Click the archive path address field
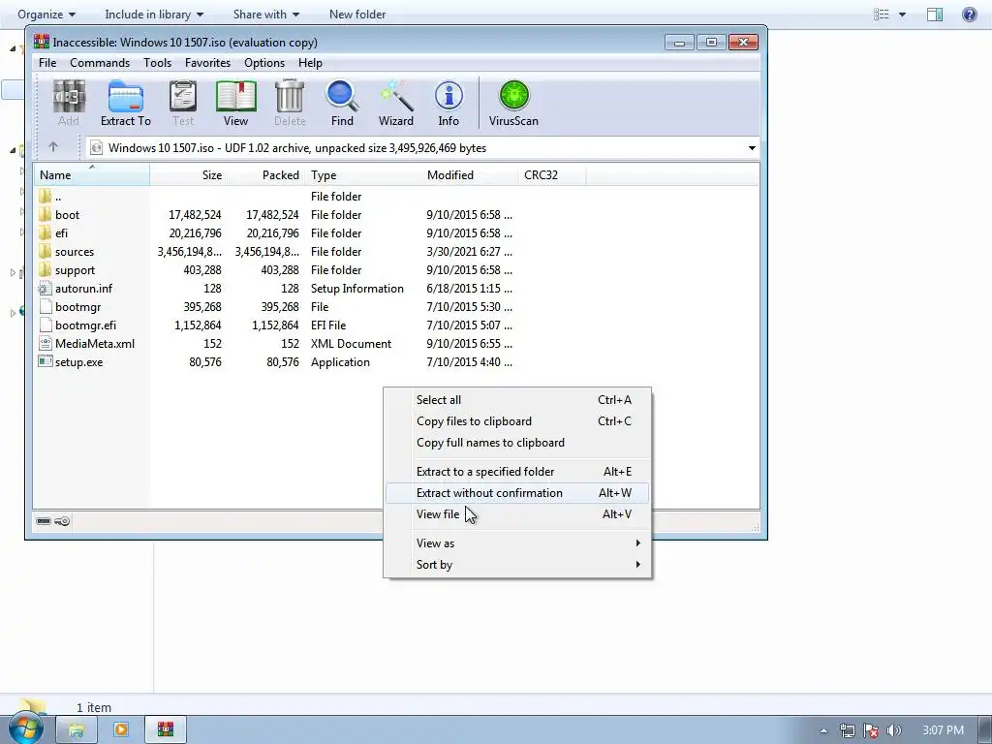The image size is (992, 744). [422, 148]
